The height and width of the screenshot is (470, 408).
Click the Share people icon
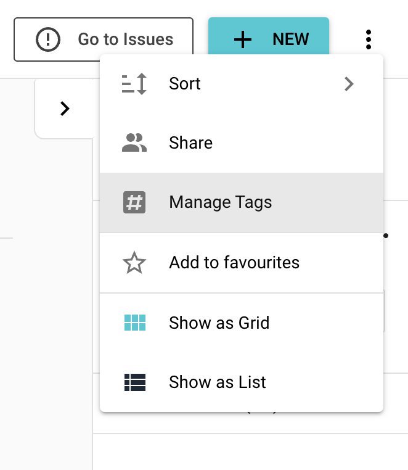(134, 143)
